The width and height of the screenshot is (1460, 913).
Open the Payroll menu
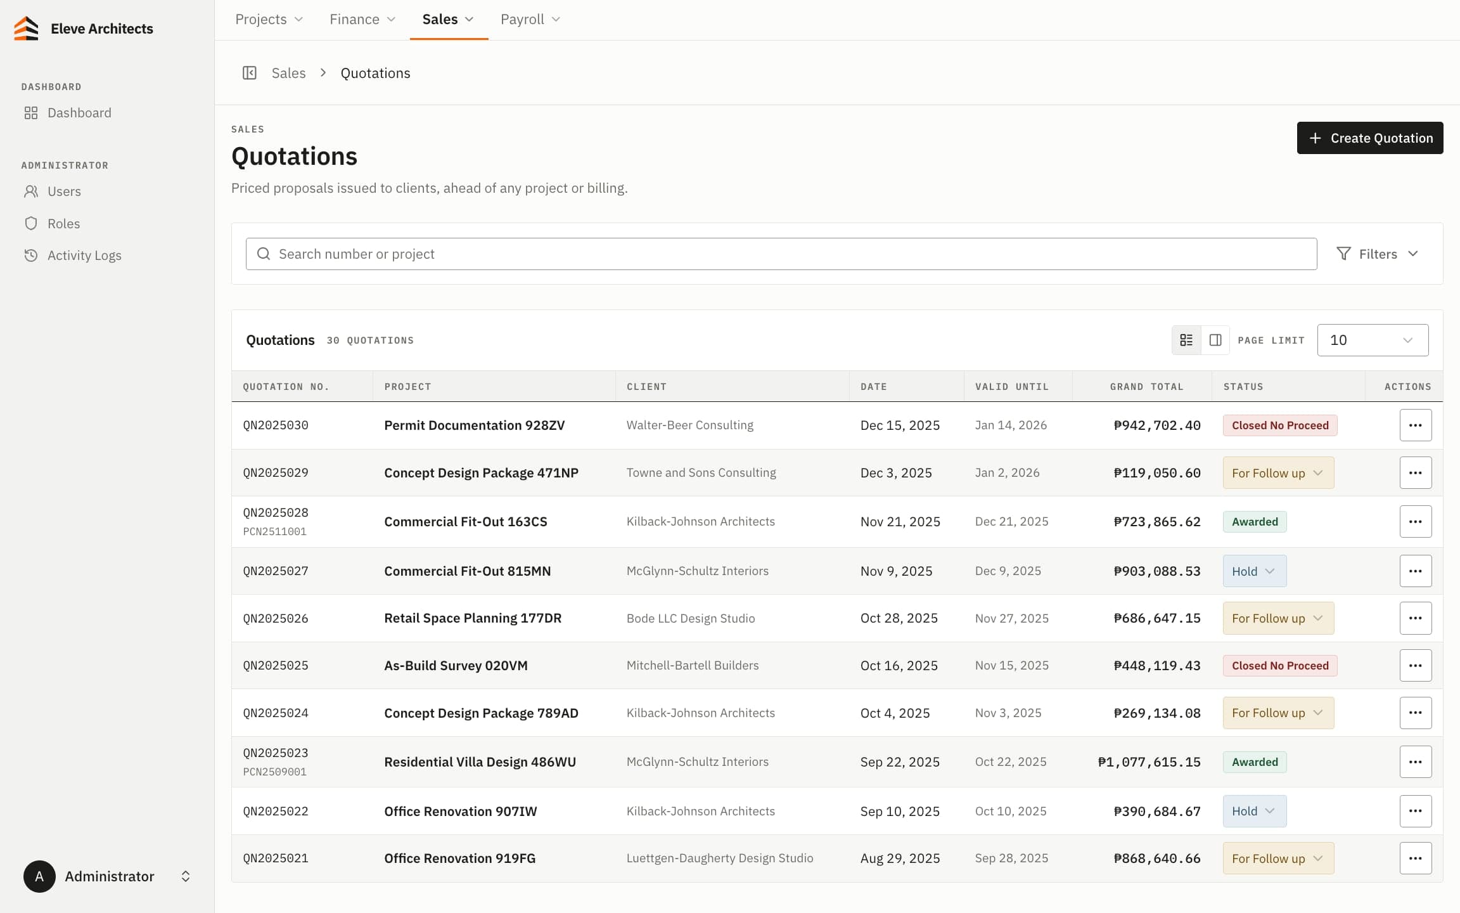(x=530, y=19)
